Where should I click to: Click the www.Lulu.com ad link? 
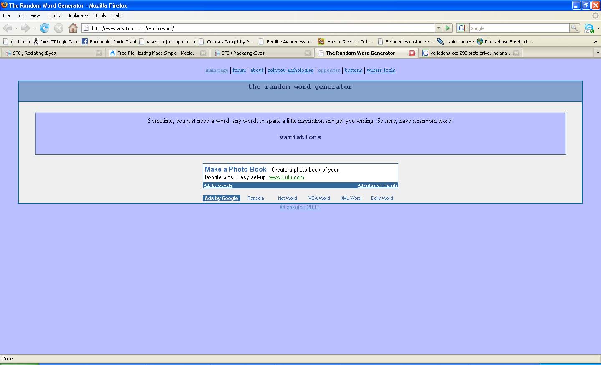286,177
